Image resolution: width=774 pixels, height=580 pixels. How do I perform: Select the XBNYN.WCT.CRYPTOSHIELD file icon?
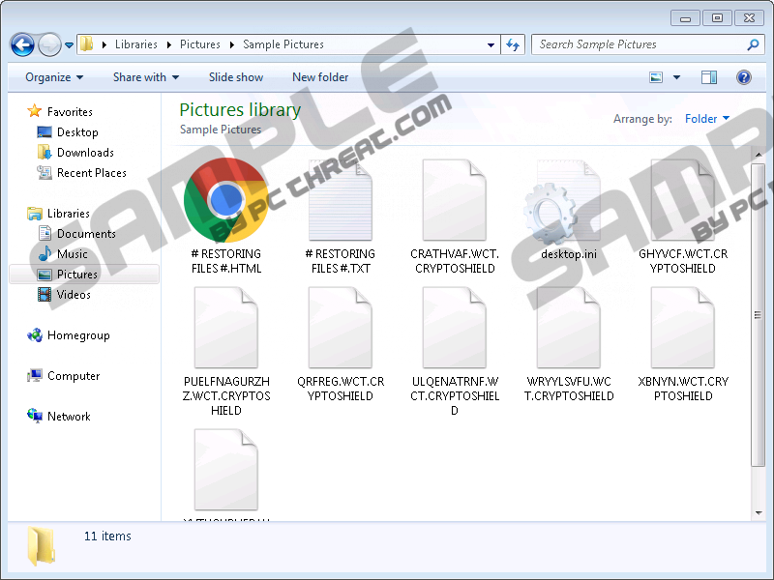683,329
